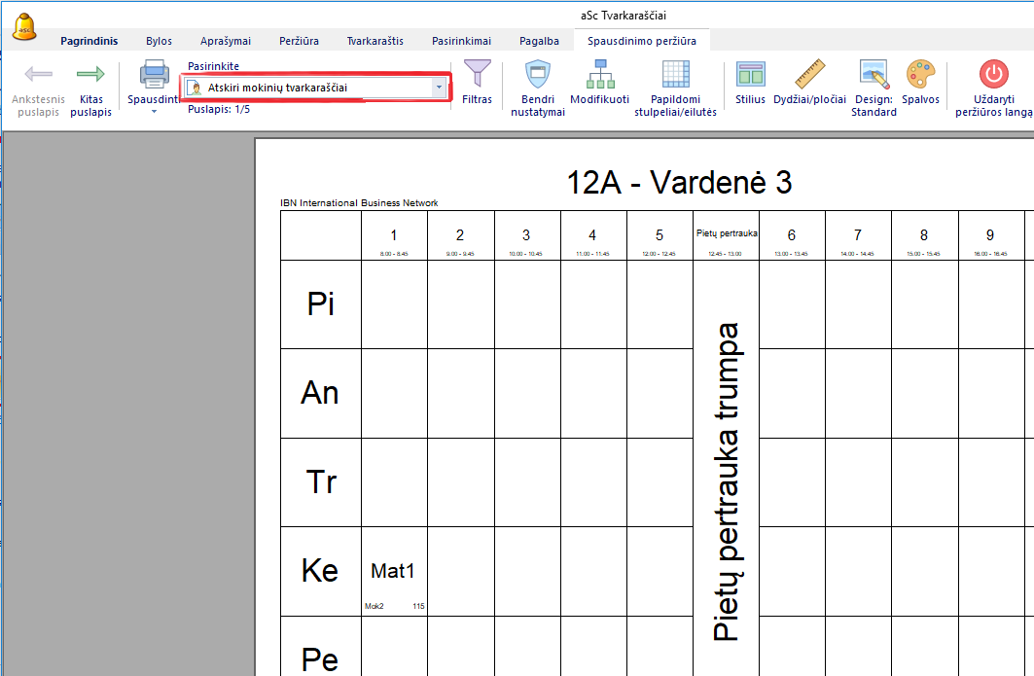Screen dimensions: 1034x676
Task: Click the Ankstesnis puslapis back arrow
Action: [38, 75]
